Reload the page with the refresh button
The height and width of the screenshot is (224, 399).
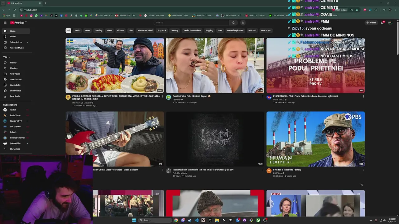(x=14, y=10)
